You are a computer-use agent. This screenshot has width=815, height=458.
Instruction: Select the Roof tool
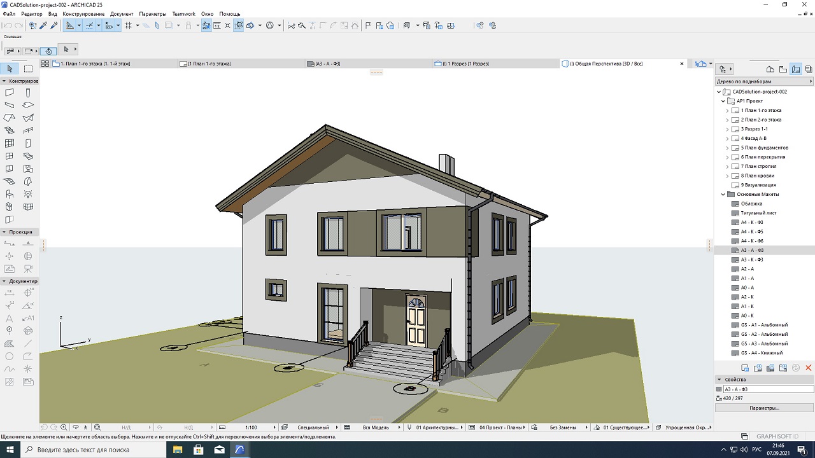click(10, 118)
